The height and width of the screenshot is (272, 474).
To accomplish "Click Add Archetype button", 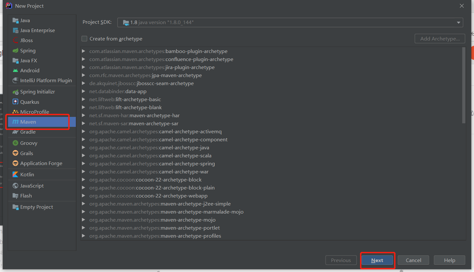I will 440,39.
